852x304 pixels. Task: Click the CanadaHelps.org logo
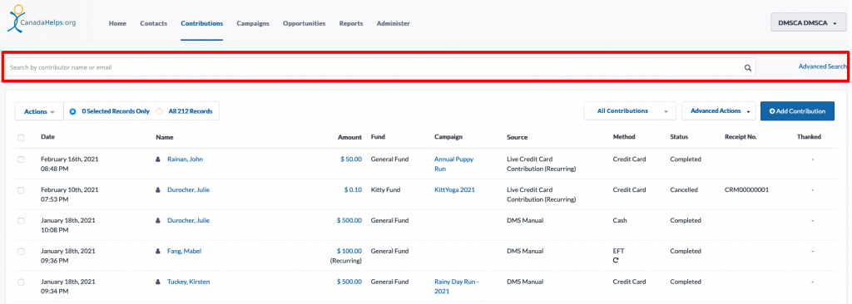42,21
